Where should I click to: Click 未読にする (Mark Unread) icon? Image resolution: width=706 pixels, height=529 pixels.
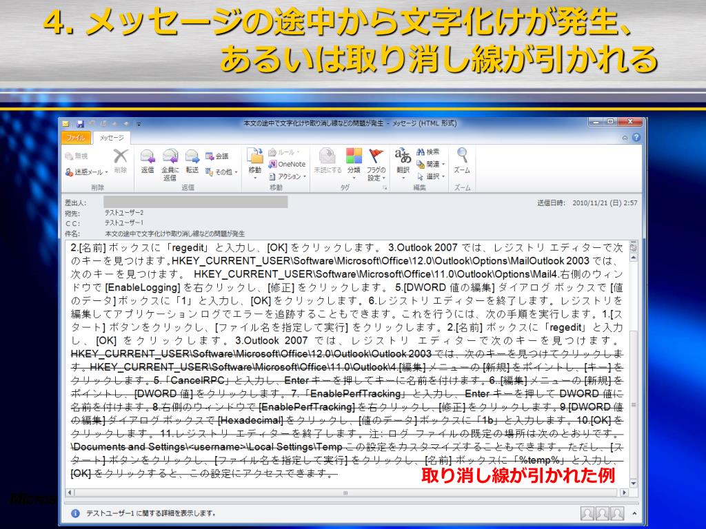pyautogui.click(x=327, y=161)
